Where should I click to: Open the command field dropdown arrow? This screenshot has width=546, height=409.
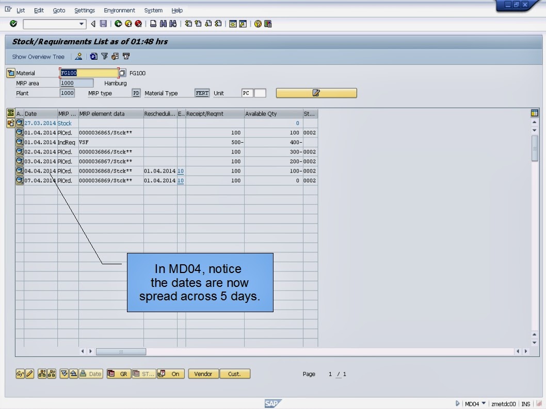pyautogui.click(x=81, y=24)
